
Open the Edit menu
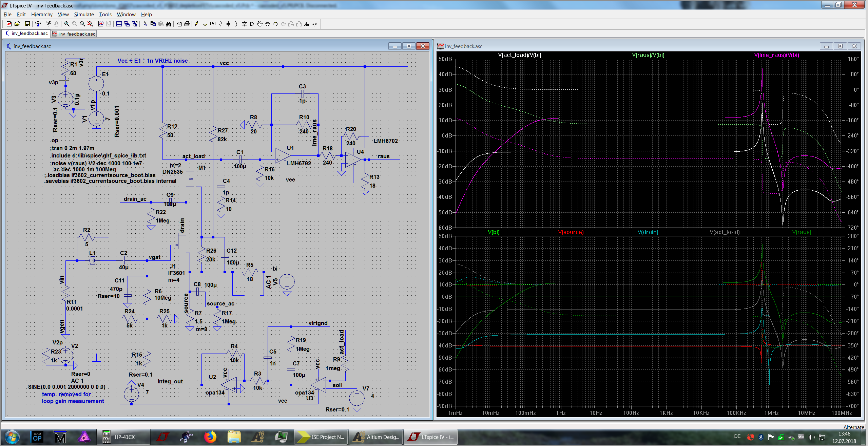21,15
